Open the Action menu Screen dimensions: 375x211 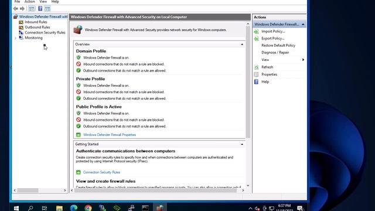pos(30,2)
